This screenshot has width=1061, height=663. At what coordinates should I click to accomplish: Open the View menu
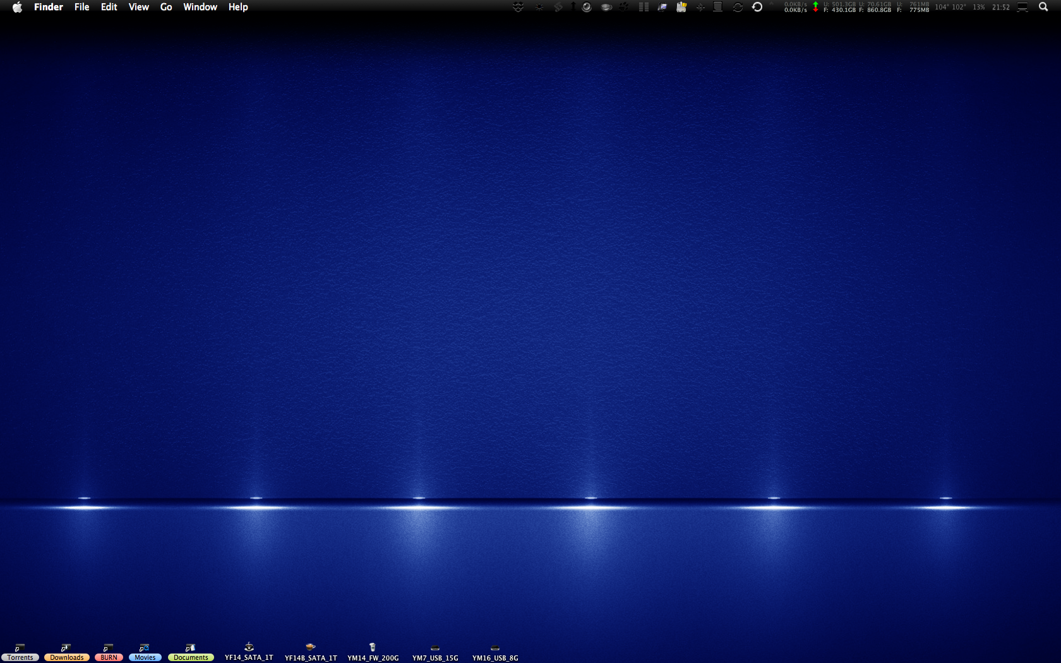(139, 7)
